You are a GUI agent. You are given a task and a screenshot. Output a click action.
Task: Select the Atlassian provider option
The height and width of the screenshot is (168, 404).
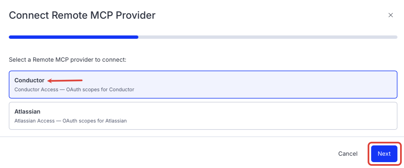point(203,116)
